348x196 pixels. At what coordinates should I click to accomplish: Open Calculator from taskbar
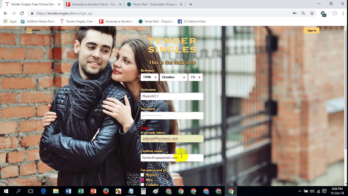pos(143,191)
